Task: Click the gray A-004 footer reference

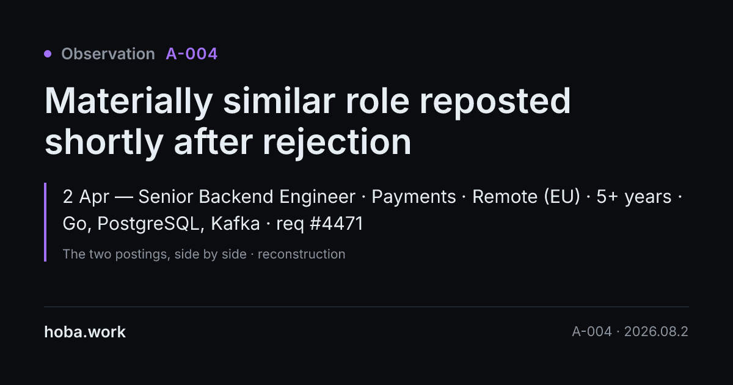Action: point(591,332)
